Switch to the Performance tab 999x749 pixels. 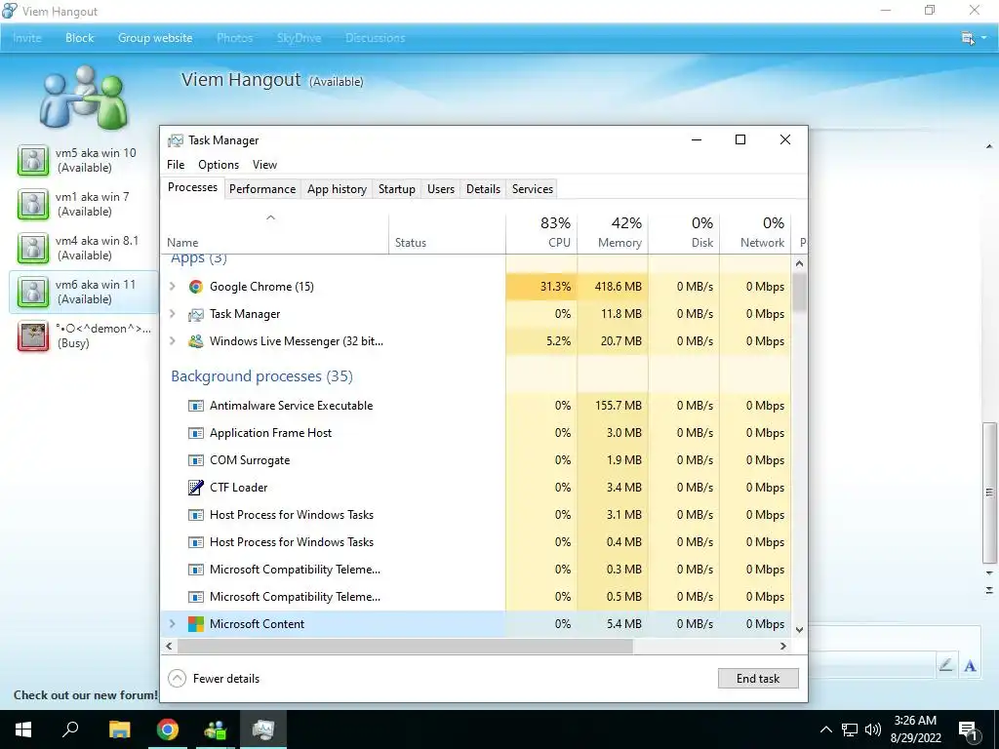[262, 189]
